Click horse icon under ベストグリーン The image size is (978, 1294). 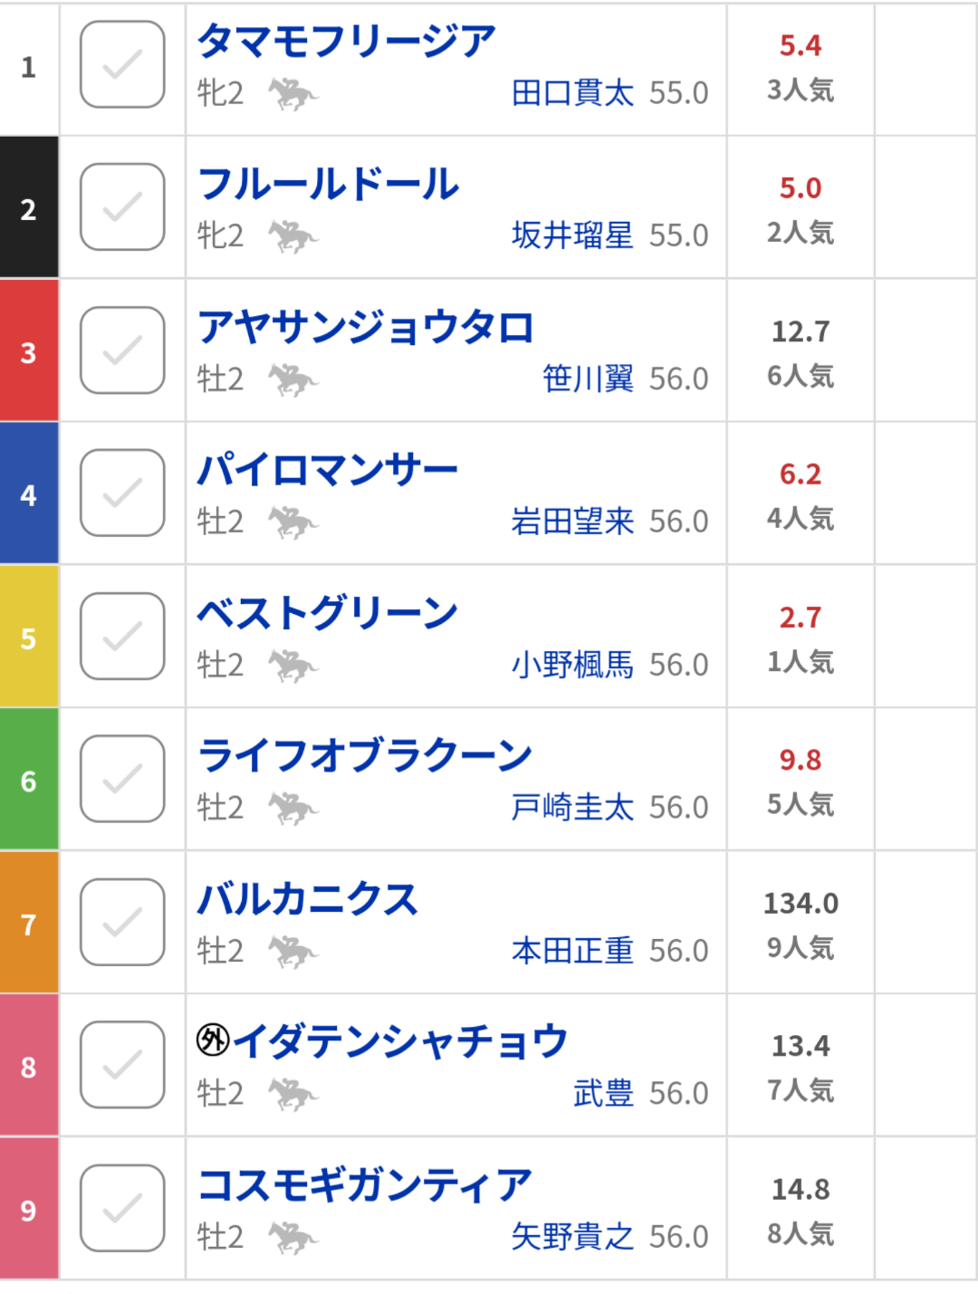click(x=292, y=666)
